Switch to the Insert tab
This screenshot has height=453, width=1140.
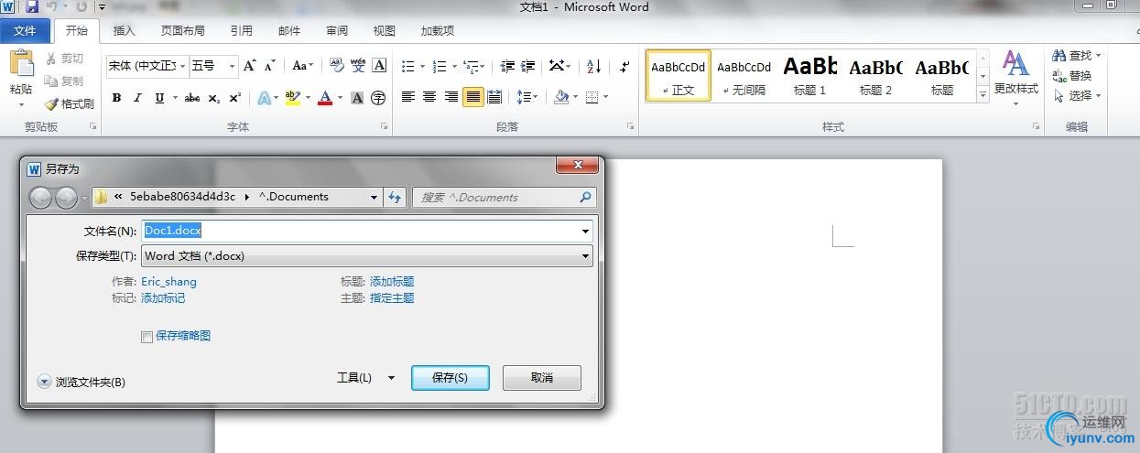(124, 31)
